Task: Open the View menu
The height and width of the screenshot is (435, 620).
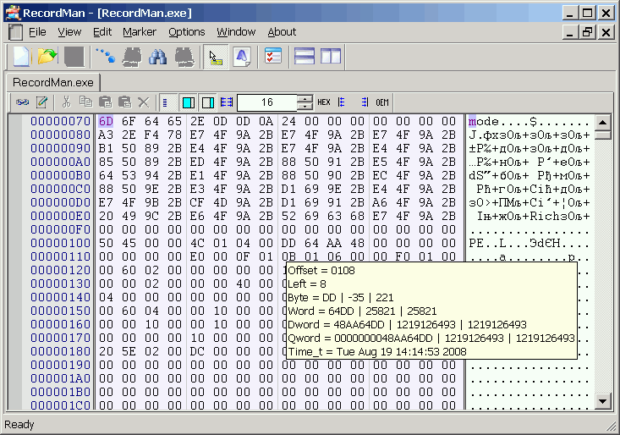Action: click(69, 32)
